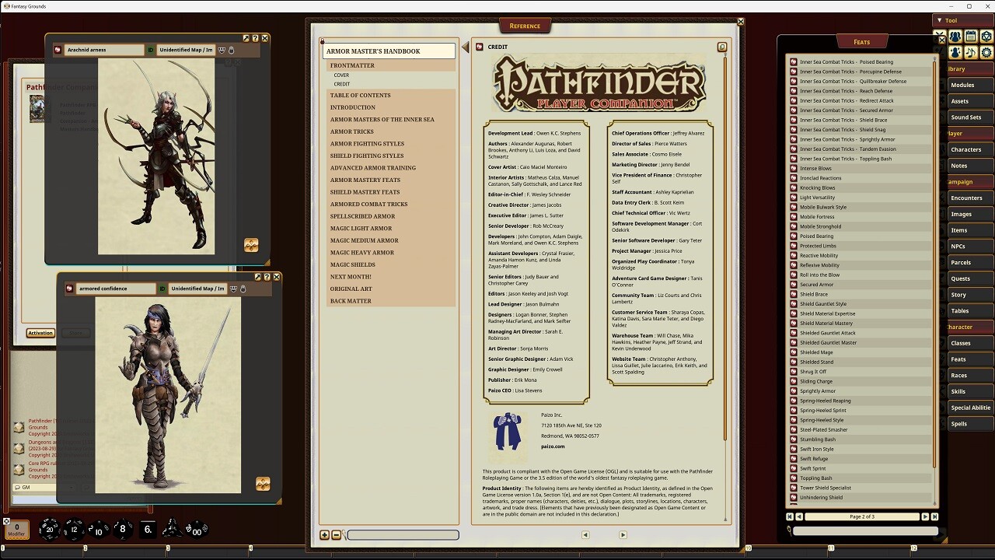Open the party sheet people icon
Viewport: 995px width, 560px height.
955,37
